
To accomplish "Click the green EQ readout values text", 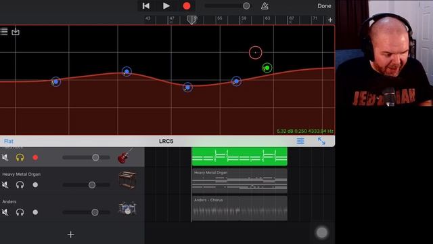I will 305,131.
